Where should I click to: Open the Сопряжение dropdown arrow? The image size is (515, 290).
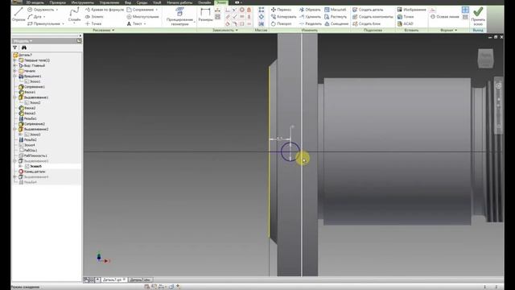[x=157, y=10]
